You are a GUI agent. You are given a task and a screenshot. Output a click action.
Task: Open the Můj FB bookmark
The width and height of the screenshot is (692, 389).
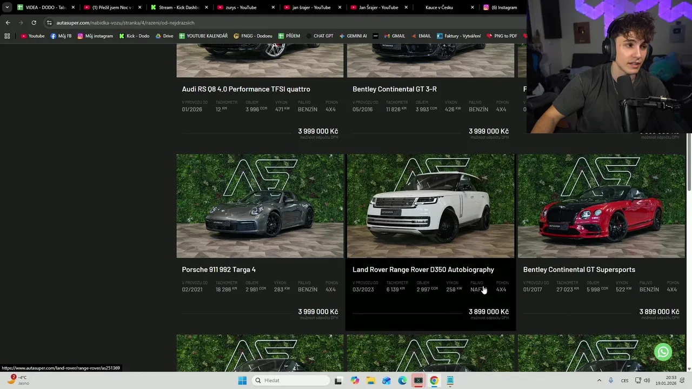61,36
